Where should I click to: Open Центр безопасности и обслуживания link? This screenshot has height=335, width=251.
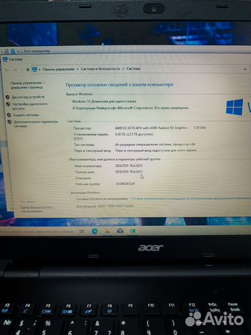pos(37,209)
